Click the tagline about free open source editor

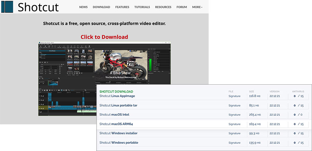coord(104,23)
